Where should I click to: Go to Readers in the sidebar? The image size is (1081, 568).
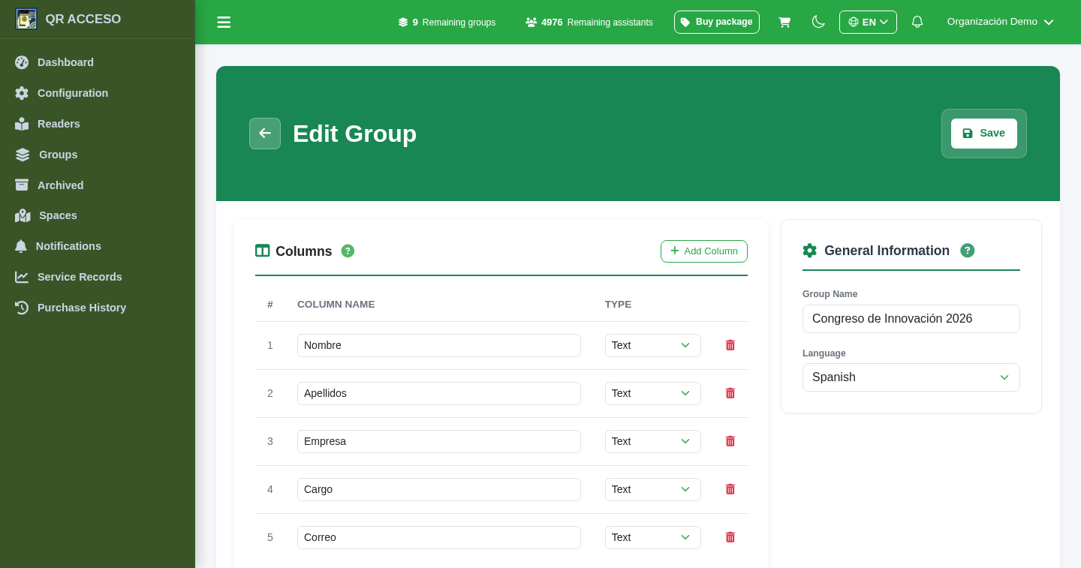(59, 124)
